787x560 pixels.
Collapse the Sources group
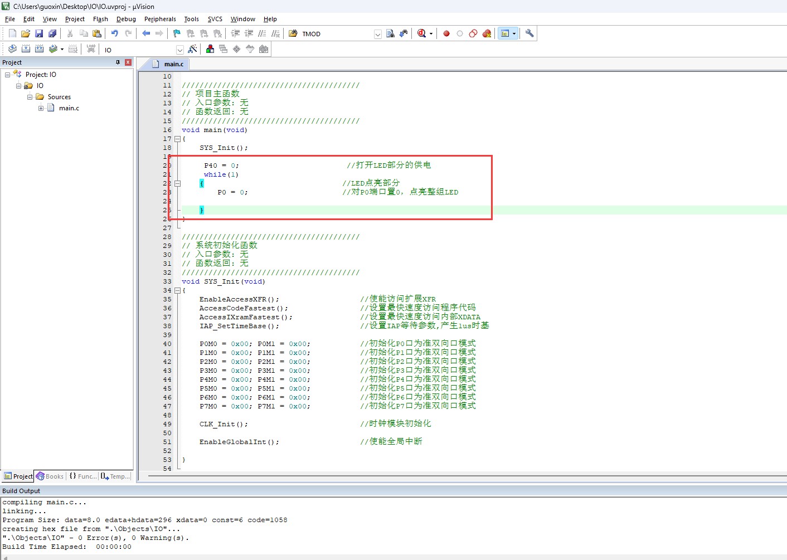point(30,97)
